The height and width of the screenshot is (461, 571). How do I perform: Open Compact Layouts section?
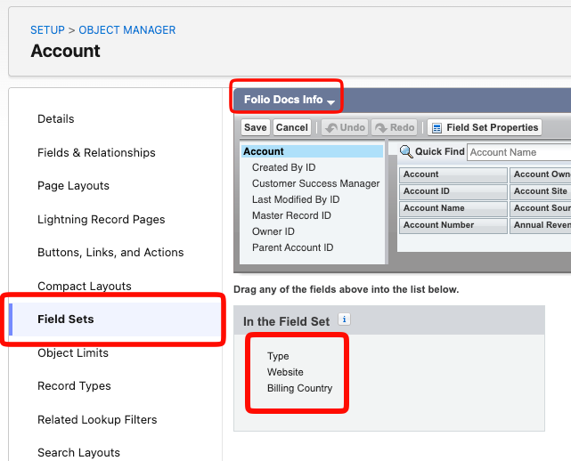(x=85, y=286)
